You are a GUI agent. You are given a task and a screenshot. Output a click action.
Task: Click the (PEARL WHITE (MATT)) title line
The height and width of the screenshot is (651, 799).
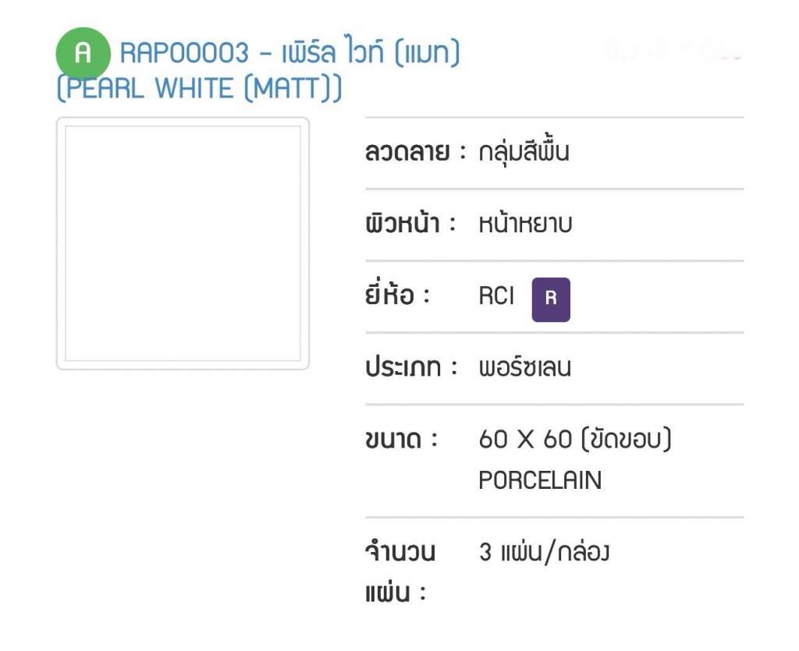(199, 88)
